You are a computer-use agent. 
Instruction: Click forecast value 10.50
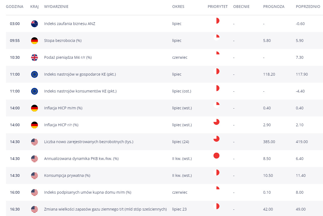click(268, 175)
